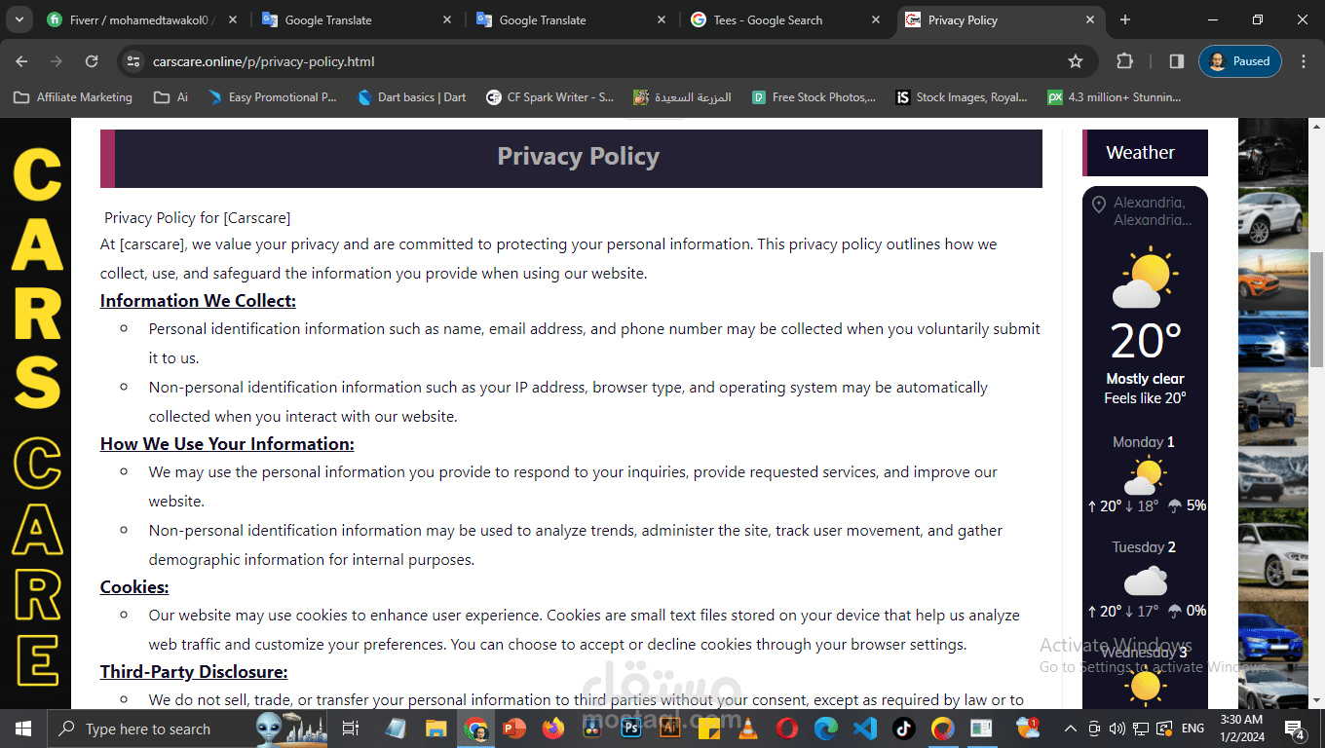Open the tab search dropdown arrow

[x=18, y=19]
